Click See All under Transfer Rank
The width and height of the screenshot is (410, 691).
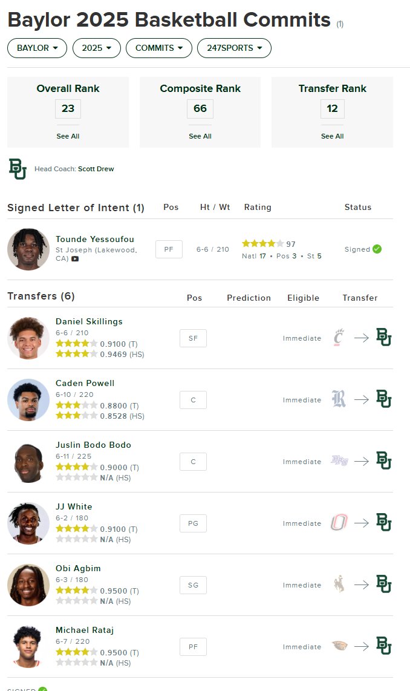click(333, 136)
